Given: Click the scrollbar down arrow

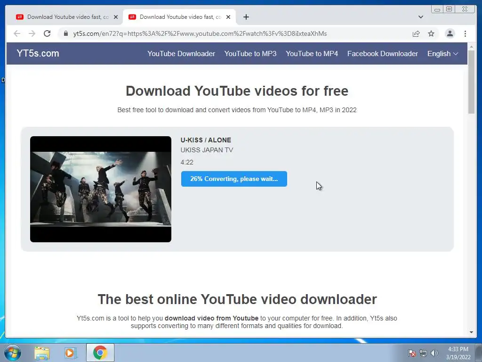Looking at the screenshot, I should [471, 332].
